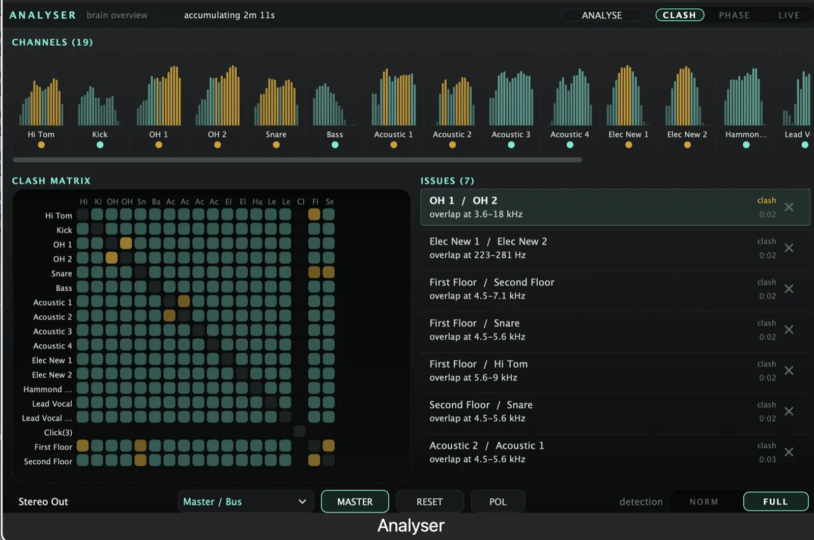Switch to the PHASE tab
The width and height of the screenshot is (814, 540).
[x=734, y=15]
